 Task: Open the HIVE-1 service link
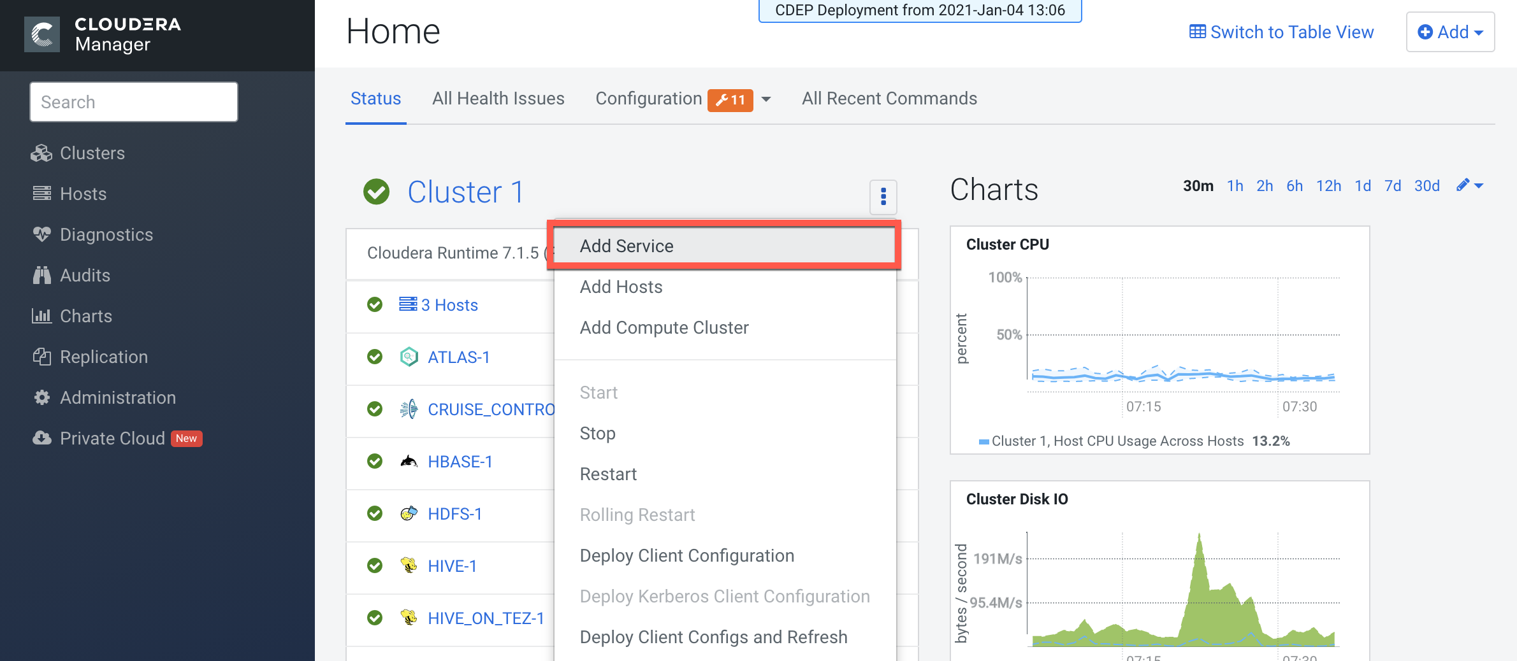pyautogui.click(x=452, y=566)
